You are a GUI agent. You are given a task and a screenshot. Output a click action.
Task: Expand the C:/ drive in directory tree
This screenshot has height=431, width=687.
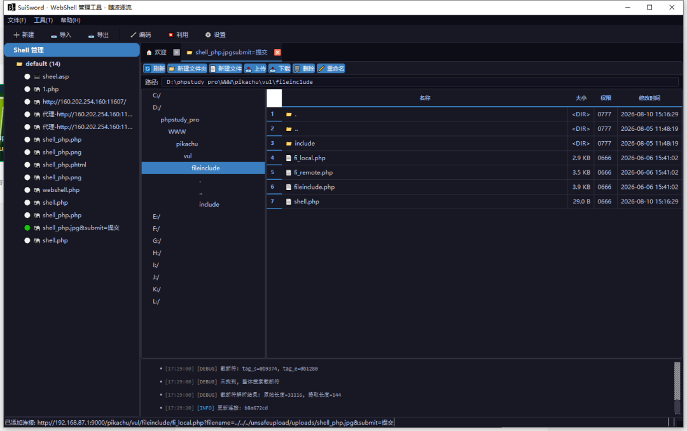click(x=157, y=95)
